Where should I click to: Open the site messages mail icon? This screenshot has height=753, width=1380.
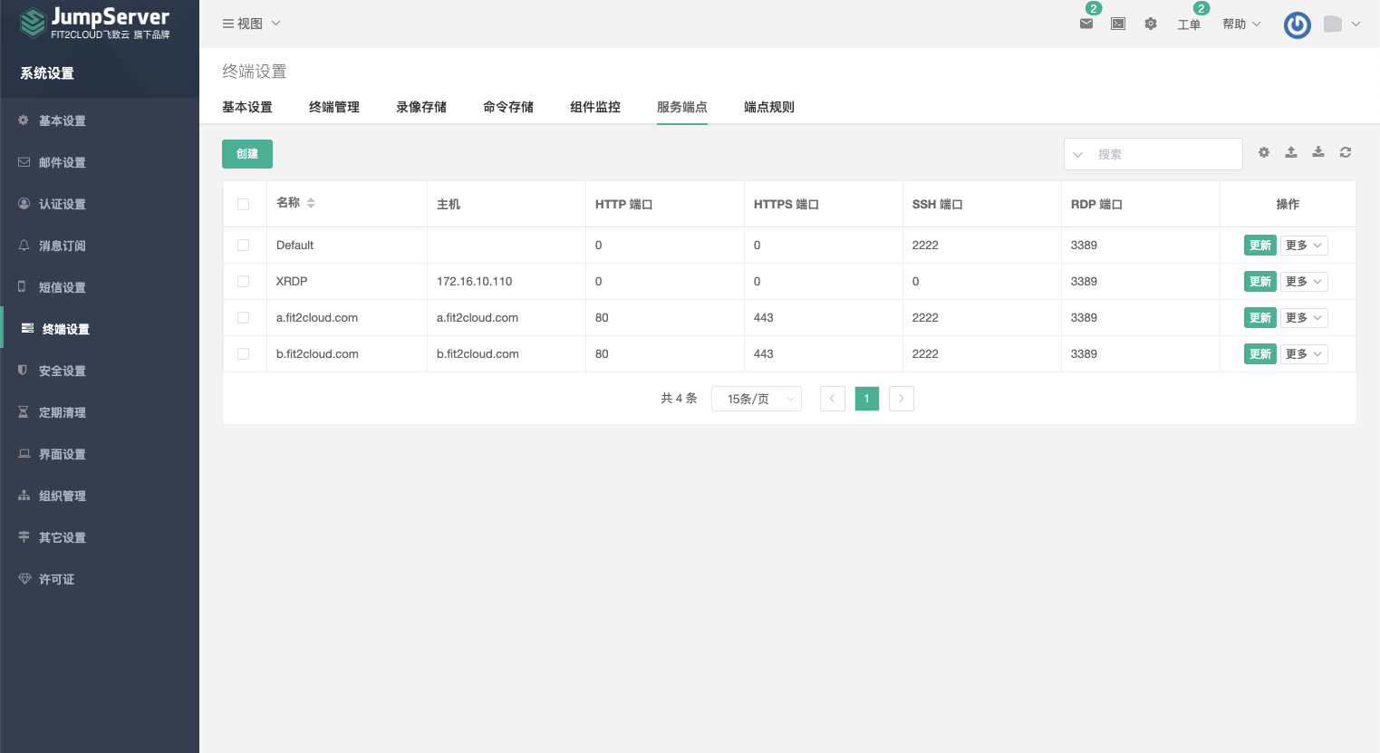tap(1086, 24)
